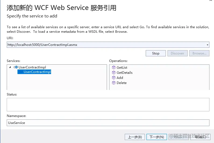The height and width of the screenshot is (143, 214).
Task: Select the Add operation text
Action: [x=120, y=78]
